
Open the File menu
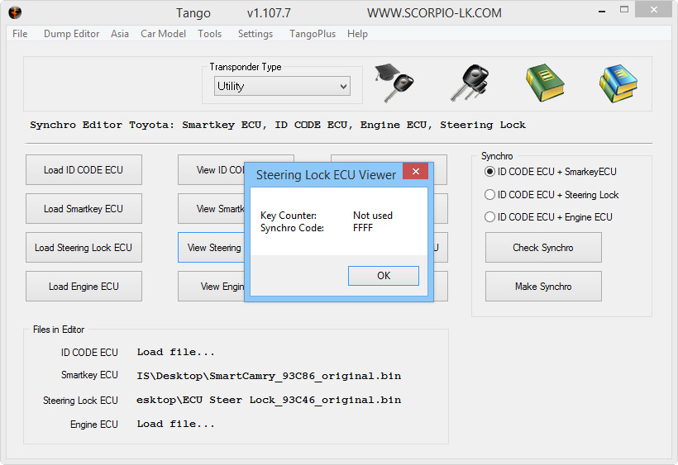(x=20, y=34)
